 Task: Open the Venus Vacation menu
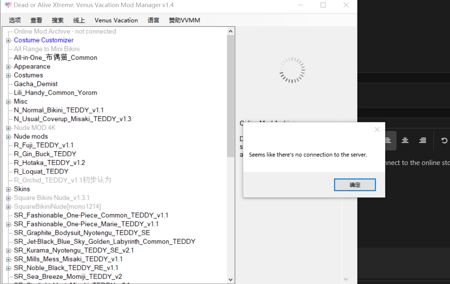pyautogui.click(x=116, y=20)
